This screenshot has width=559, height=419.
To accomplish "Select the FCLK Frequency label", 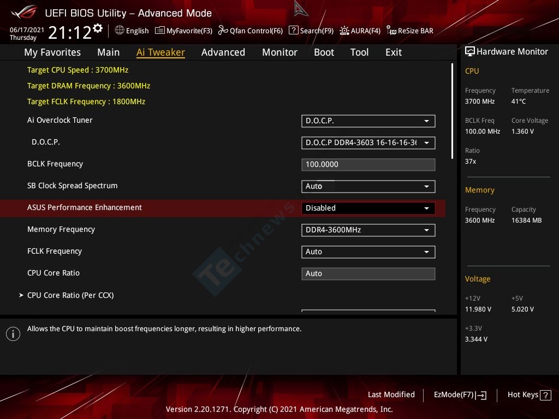I will (55, 251).
